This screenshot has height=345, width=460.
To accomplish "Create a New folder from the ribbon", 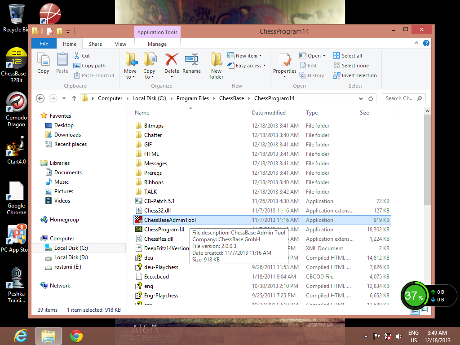I will pos(216,66).
